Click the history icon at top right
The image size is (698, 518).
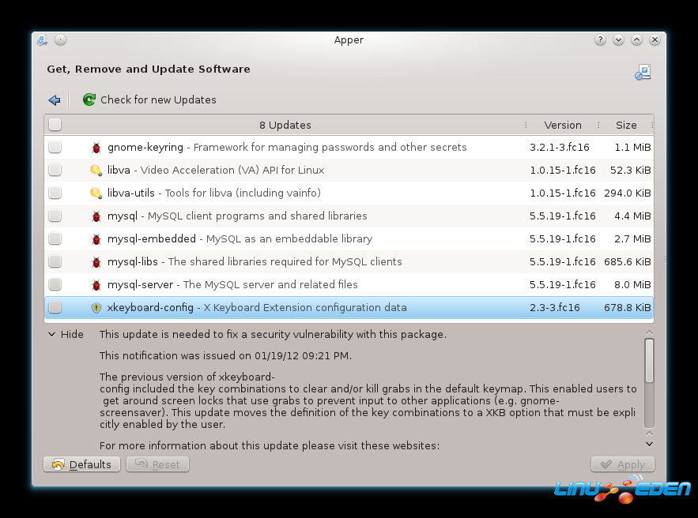(643, 73)
